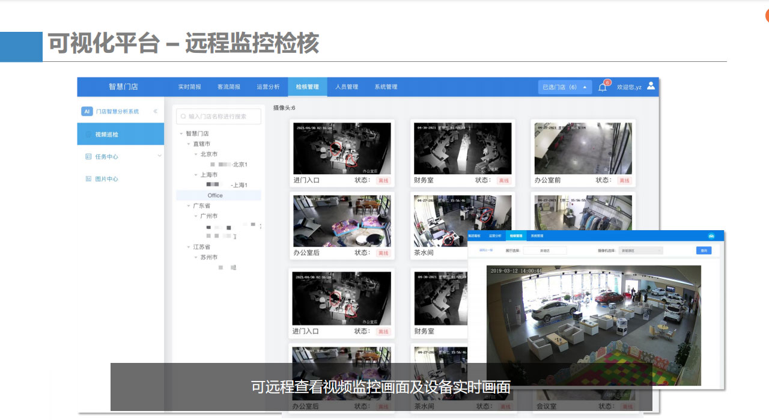Switch to the 人员管理 tab
Screen dimensions: 769x420
[347, 87]
